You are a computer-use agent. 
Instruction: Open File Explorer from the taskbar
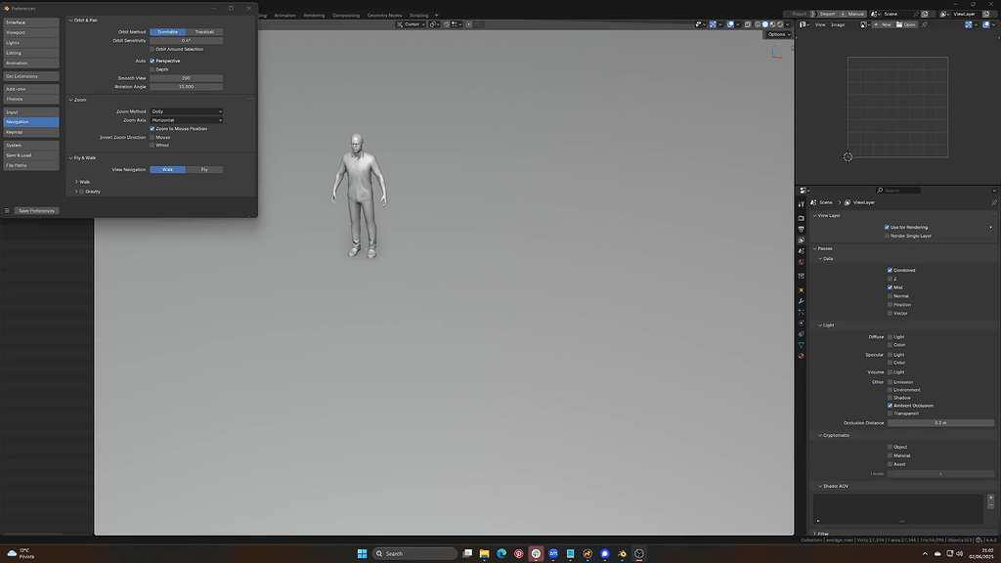(485, 553)
